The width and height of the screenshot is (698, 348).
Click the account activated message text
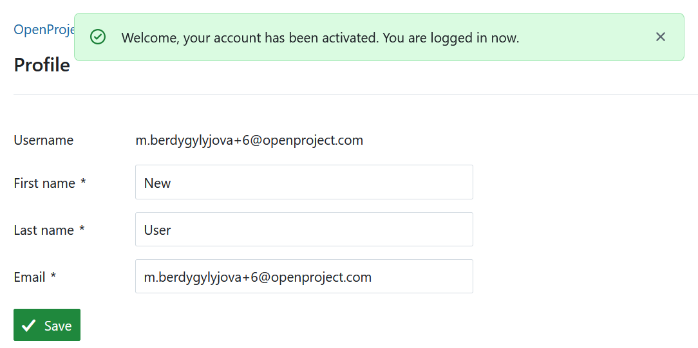250,38
